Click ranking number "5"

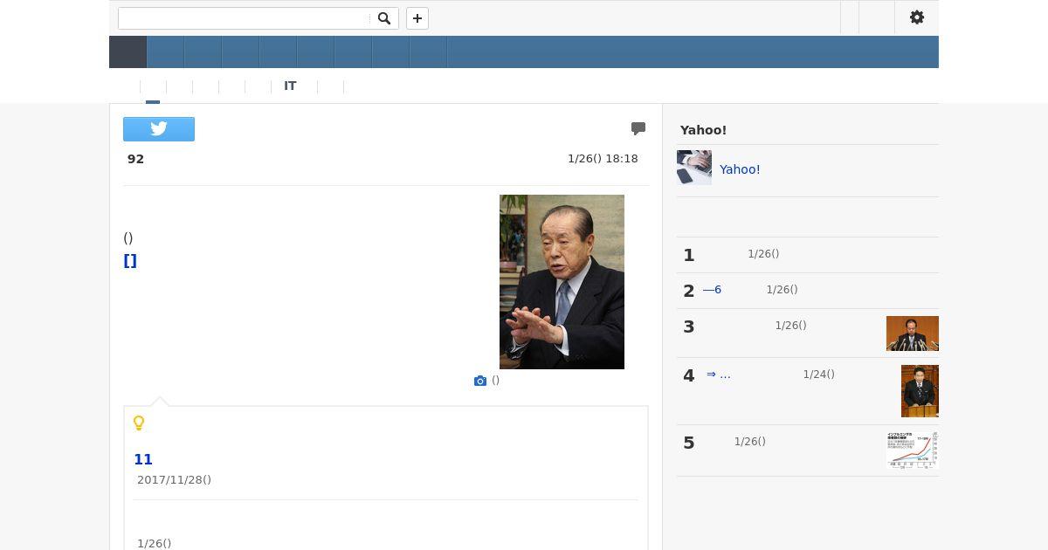click(x=689, y=443)
